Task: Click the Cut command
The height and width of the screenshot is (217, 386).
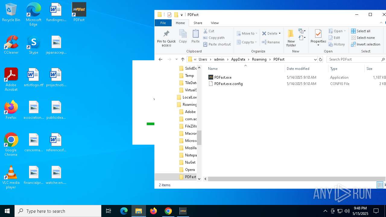Action: tap(209, 31)
